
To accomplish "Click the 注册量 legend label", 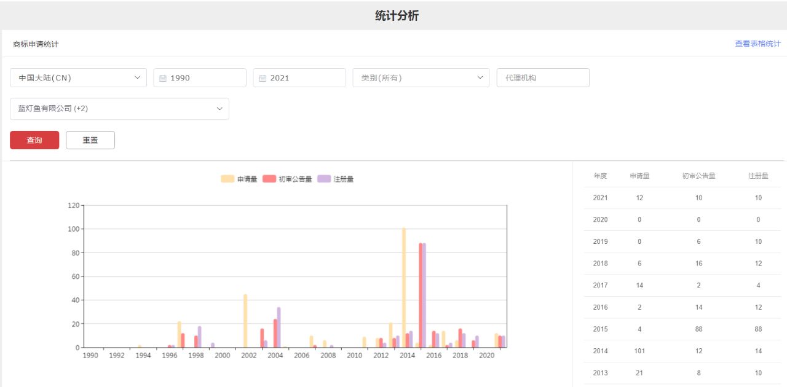I will pyautogui.click(x=344, y=179).
